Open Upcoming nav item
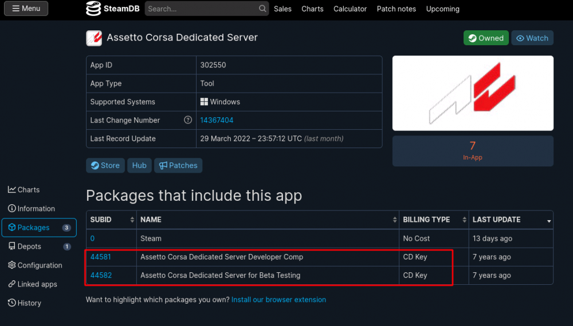 coord(442,9)
